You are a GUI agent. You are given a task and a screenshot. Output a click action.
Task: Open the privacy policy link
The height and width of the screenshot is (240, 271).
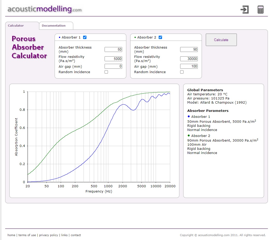pyautogui.click(x=48, y=235)
